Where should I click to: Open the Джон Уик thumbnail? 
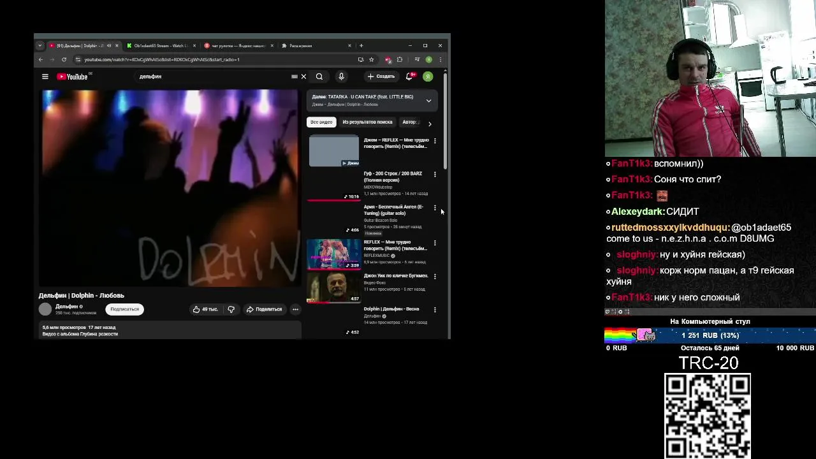(x=334, y=288)
